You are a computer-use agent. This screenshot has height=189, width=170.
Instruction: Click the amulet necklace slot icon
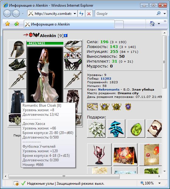tap(73, 50)
